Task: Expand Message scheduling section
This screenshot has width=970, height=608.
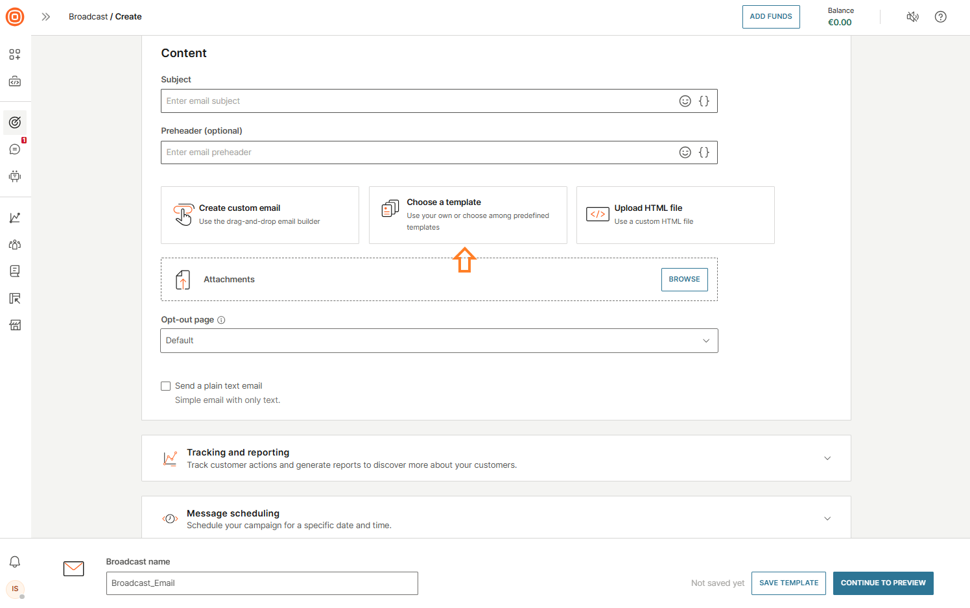Action: [x=827, y=518]
